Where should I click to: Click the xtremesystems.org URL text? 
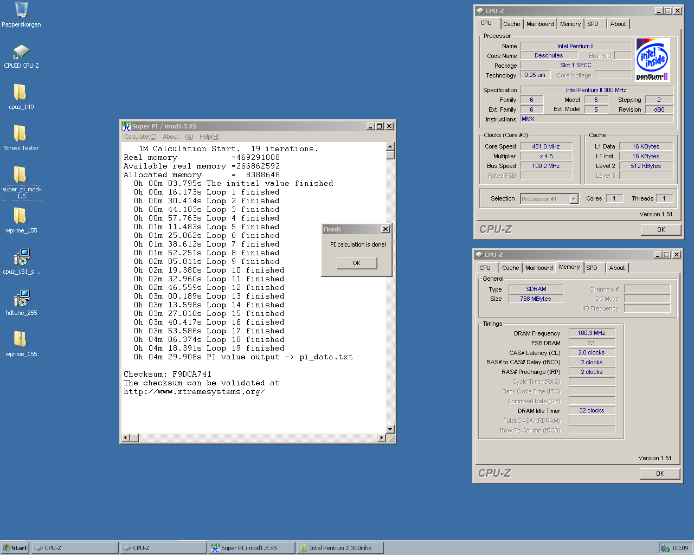[194, 391]
